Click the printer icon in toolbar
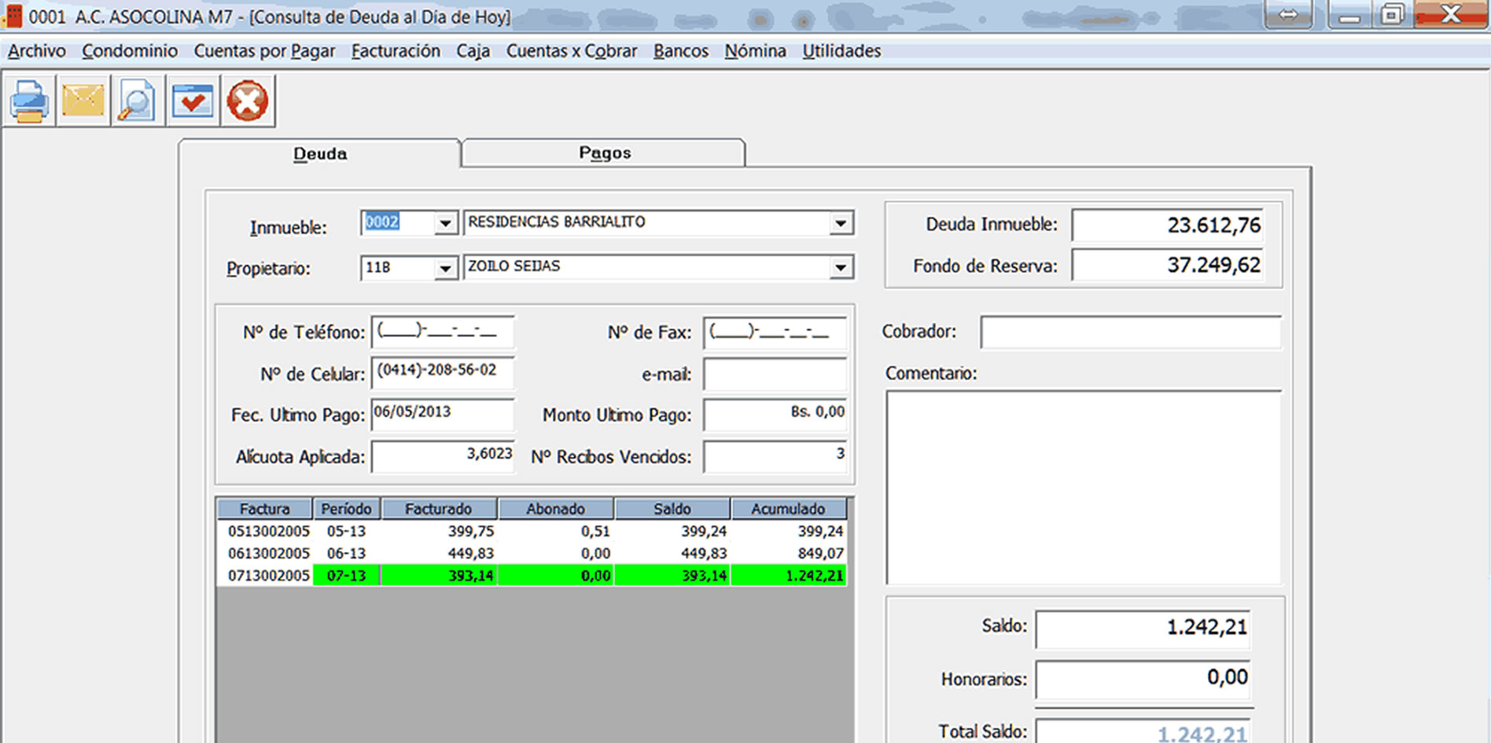1491x743 pixels. point(29,101)
